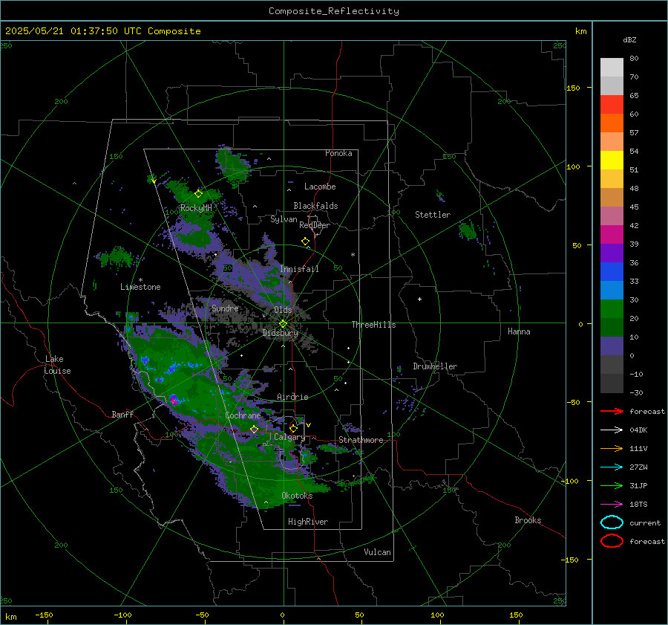Click the yellow diamond marker near RedDeer
Image resolution: width=668 pixels, height=625 pixels.
(306, 242)
